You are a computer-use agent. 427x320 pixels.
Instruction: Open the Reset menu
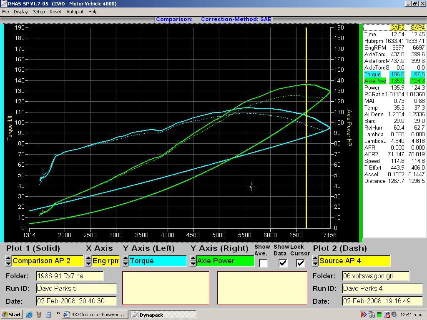[x=55, y=12]
